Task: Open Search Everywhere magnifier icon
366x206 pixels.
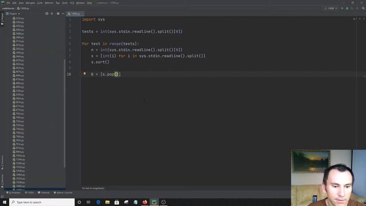Action: [x=363, y=9]
